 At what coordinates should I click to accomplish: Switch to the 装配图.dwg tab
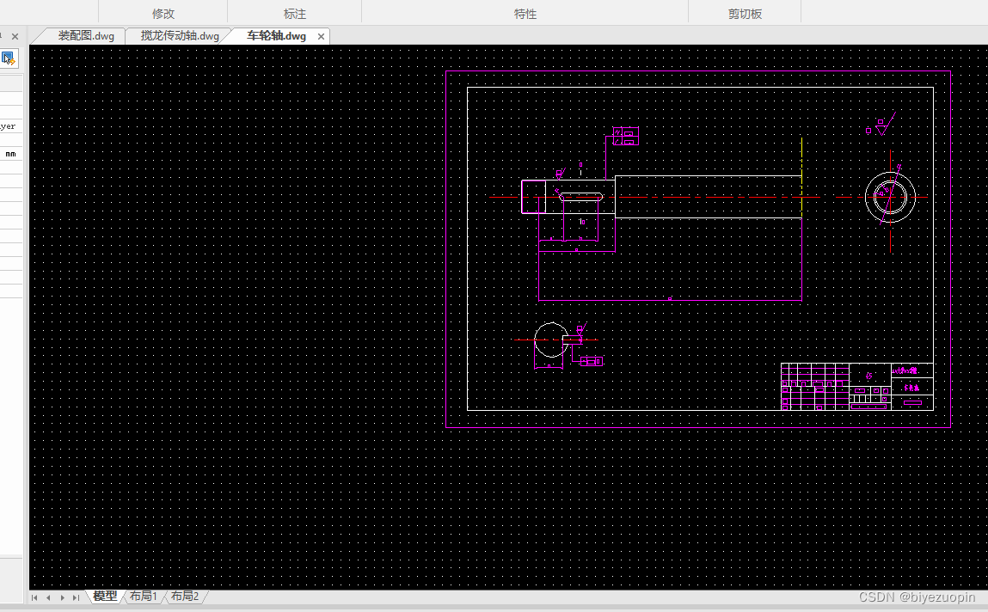point(86,36)
